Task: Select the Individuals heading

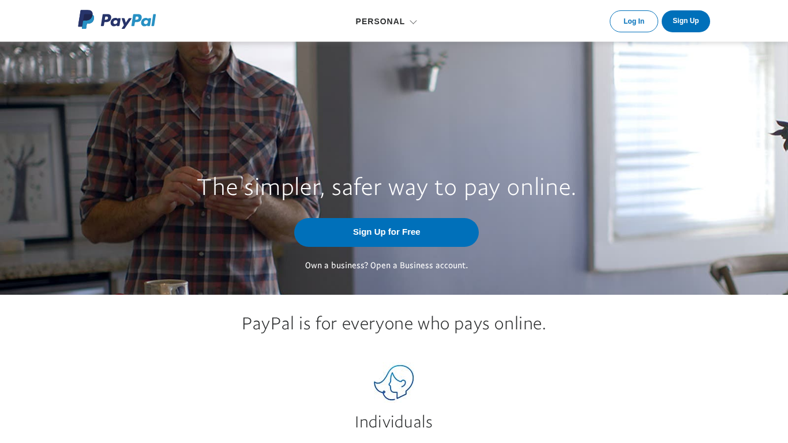Action: [x=393, y=422]
